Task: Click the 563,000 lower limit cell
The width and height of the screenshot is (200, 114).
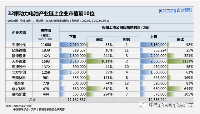Action: tap(73, 94)
